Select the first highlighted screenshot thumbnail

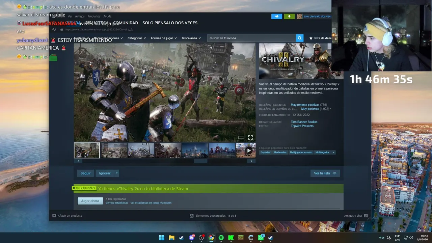click(x=87, y=151)
